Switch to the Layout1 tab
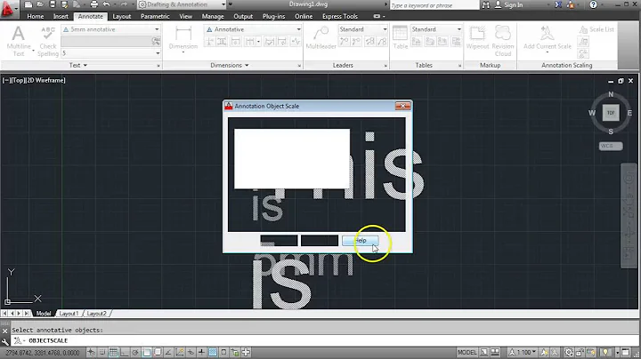This screenshot has height=359, width=641. point(69,314)
